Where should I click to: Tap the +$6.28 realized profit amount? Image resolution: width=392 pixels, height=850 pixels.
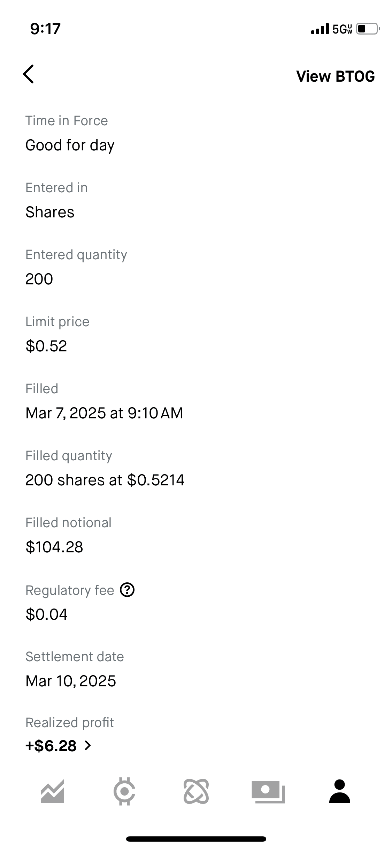51,746
